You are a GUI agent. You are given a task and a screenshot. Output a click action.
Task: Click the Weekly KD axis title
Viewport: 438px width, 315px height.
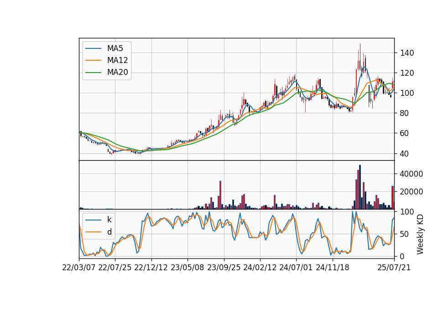[x=420, y=234]
